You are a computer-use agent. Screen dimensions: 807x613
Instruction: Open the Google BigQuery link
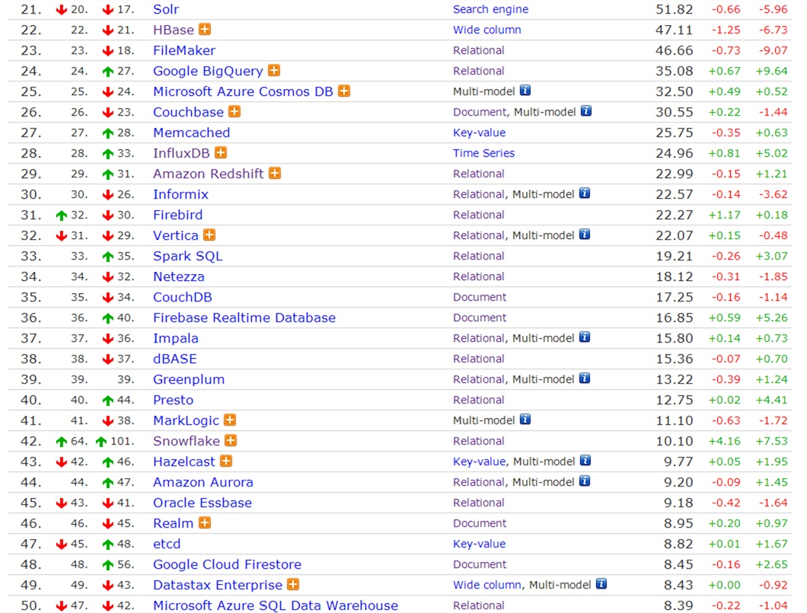(208, 71)
